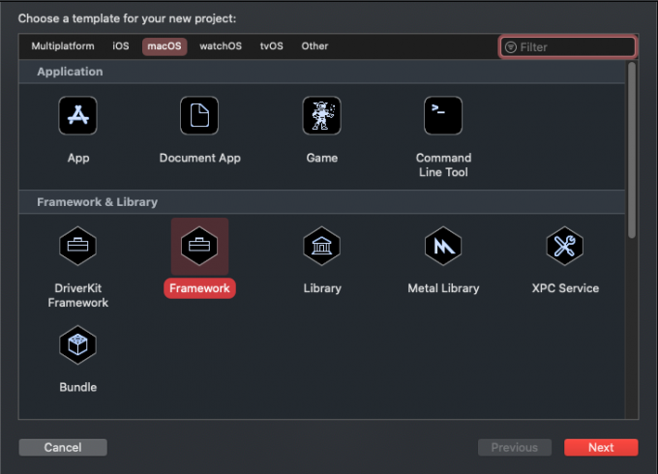
Task: Choose the XPC Service template icon
Action: click(565, 247)
